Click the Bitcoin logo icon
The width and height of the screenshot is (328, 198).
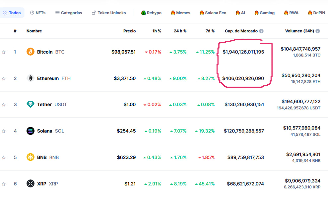(31, 52)
